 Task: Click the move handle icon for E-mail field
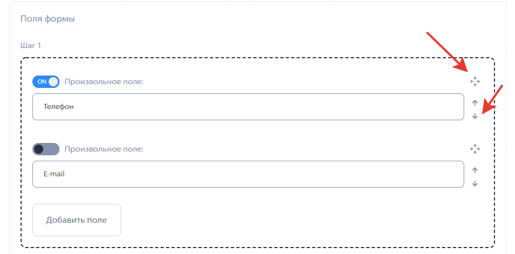[x=474, y=149]
